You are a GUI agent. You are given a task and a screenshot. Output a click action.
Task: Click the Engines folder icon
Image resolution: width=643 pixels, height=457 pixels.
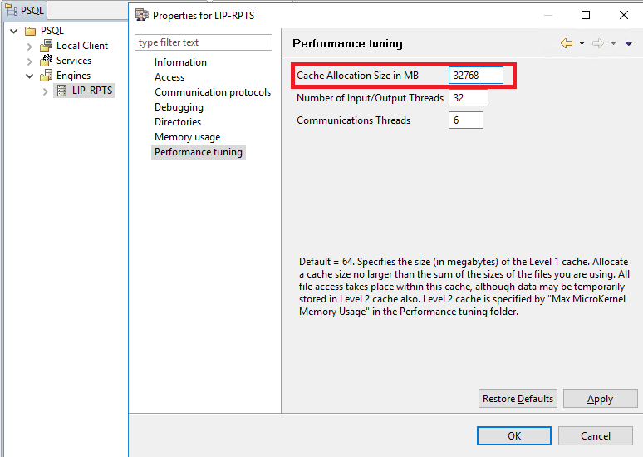point(47,76)
